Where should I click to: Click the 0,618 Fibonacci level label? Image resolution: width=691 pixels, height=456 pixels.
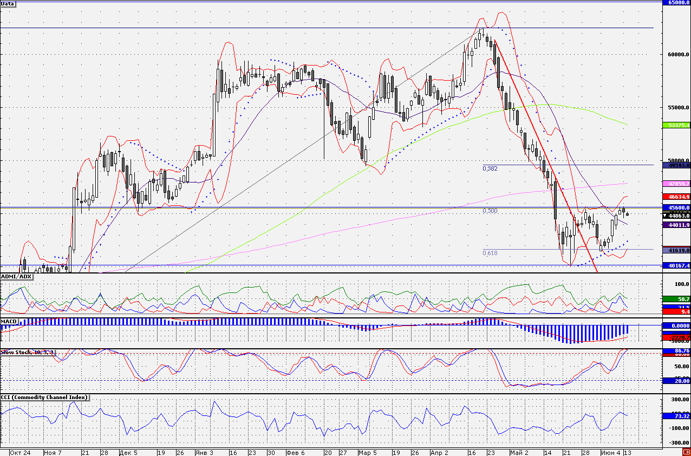490,253
